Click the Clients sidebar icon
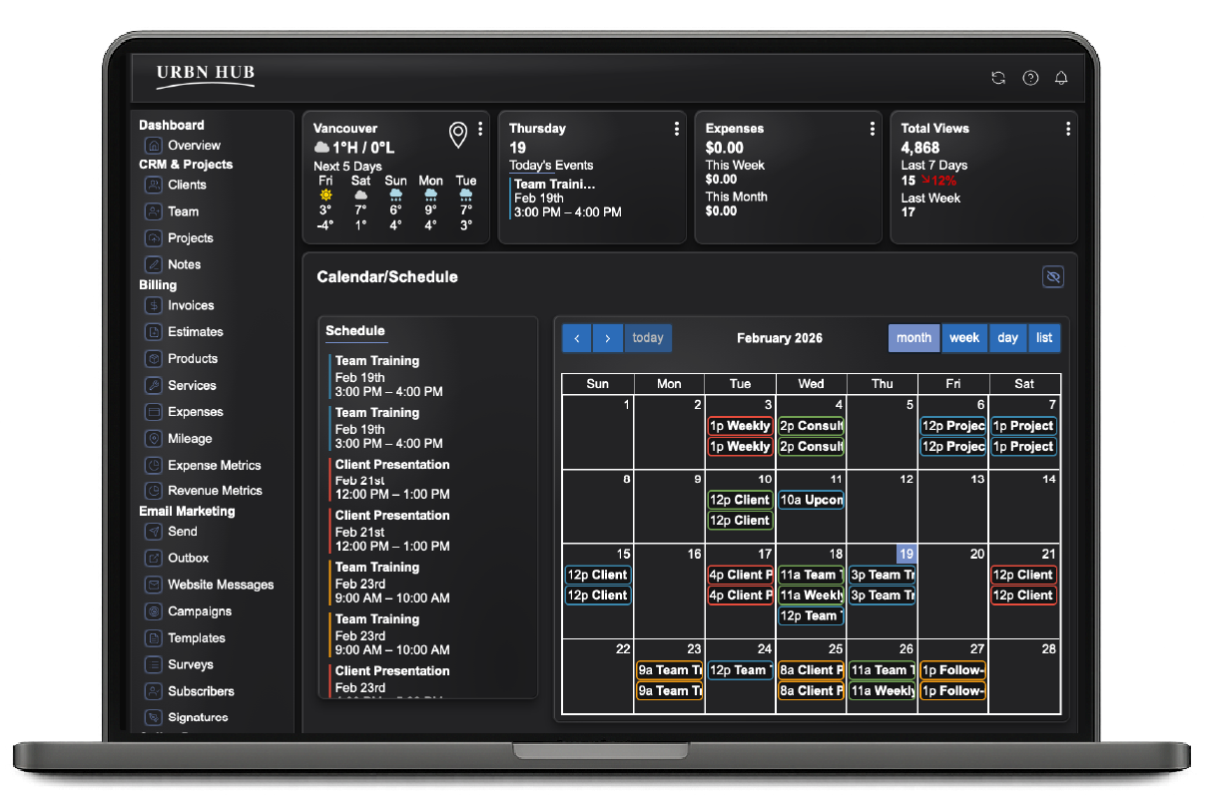The width and height of the screenshot is (1212, 797). (x=153, y=185)
